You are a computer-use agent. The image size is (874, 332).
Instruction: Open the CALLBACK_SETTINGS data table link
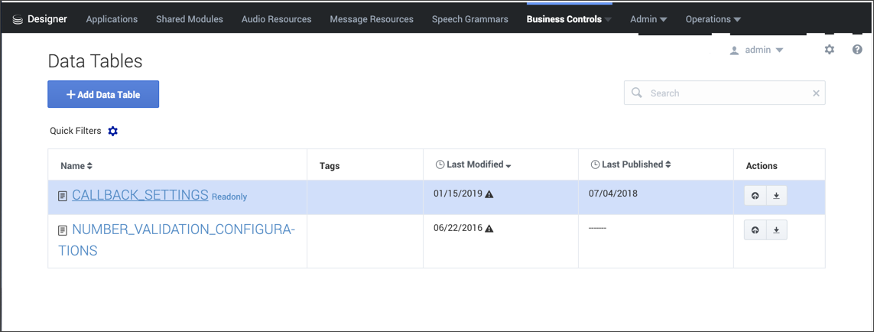140,195
